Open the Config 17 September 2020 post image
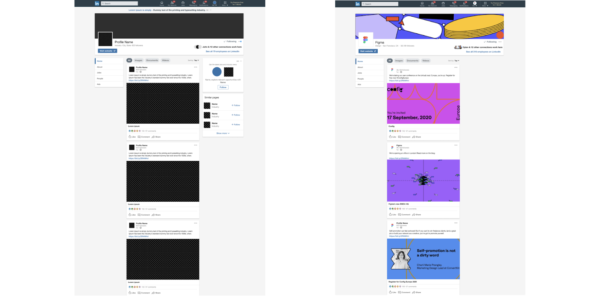This screenshot has height=296, width=593. click(423, 103)
